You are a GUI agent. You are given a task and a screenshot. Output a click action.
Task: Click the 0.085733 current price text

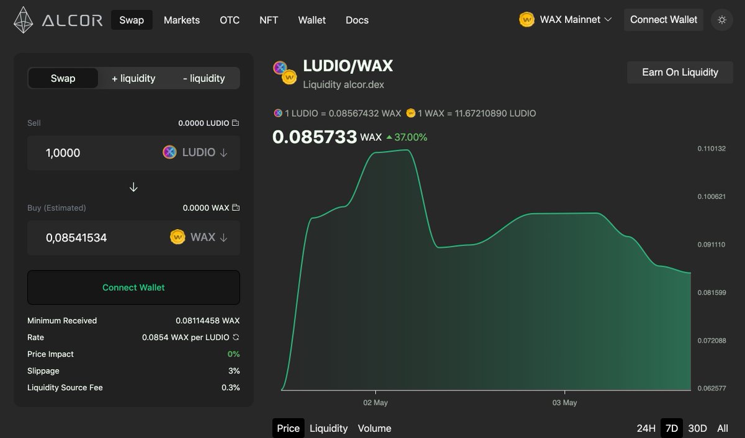[315, 137]
